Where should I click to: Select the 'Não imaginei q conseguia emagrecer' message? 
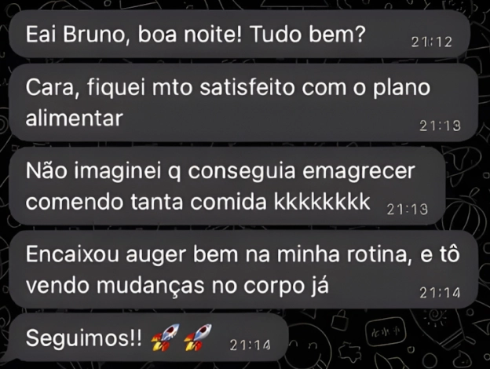click(x=227, y=186)
